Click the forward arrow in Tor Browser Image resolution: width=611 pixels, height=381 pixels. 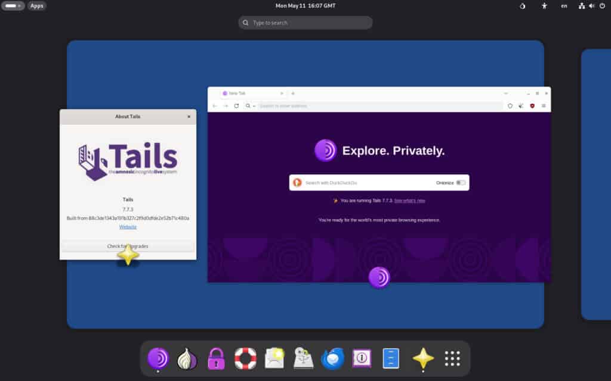[226, 106]
